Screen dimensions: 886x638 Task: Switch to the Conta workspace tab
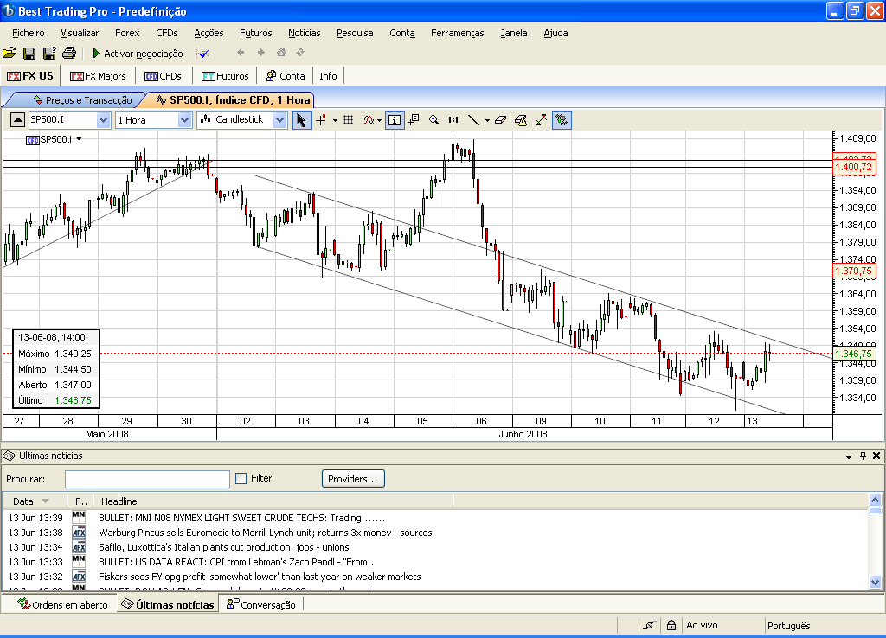pyautogui.click(x=286, y=76)
